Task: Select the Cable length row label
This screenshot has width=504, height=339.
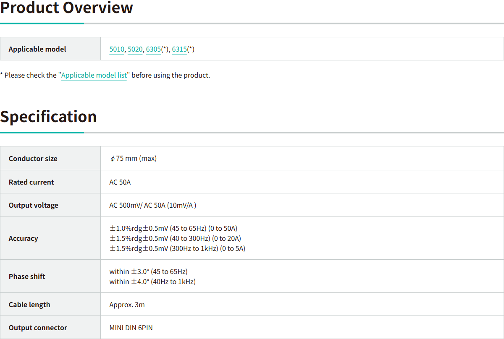Action: (x=29, y=305)
